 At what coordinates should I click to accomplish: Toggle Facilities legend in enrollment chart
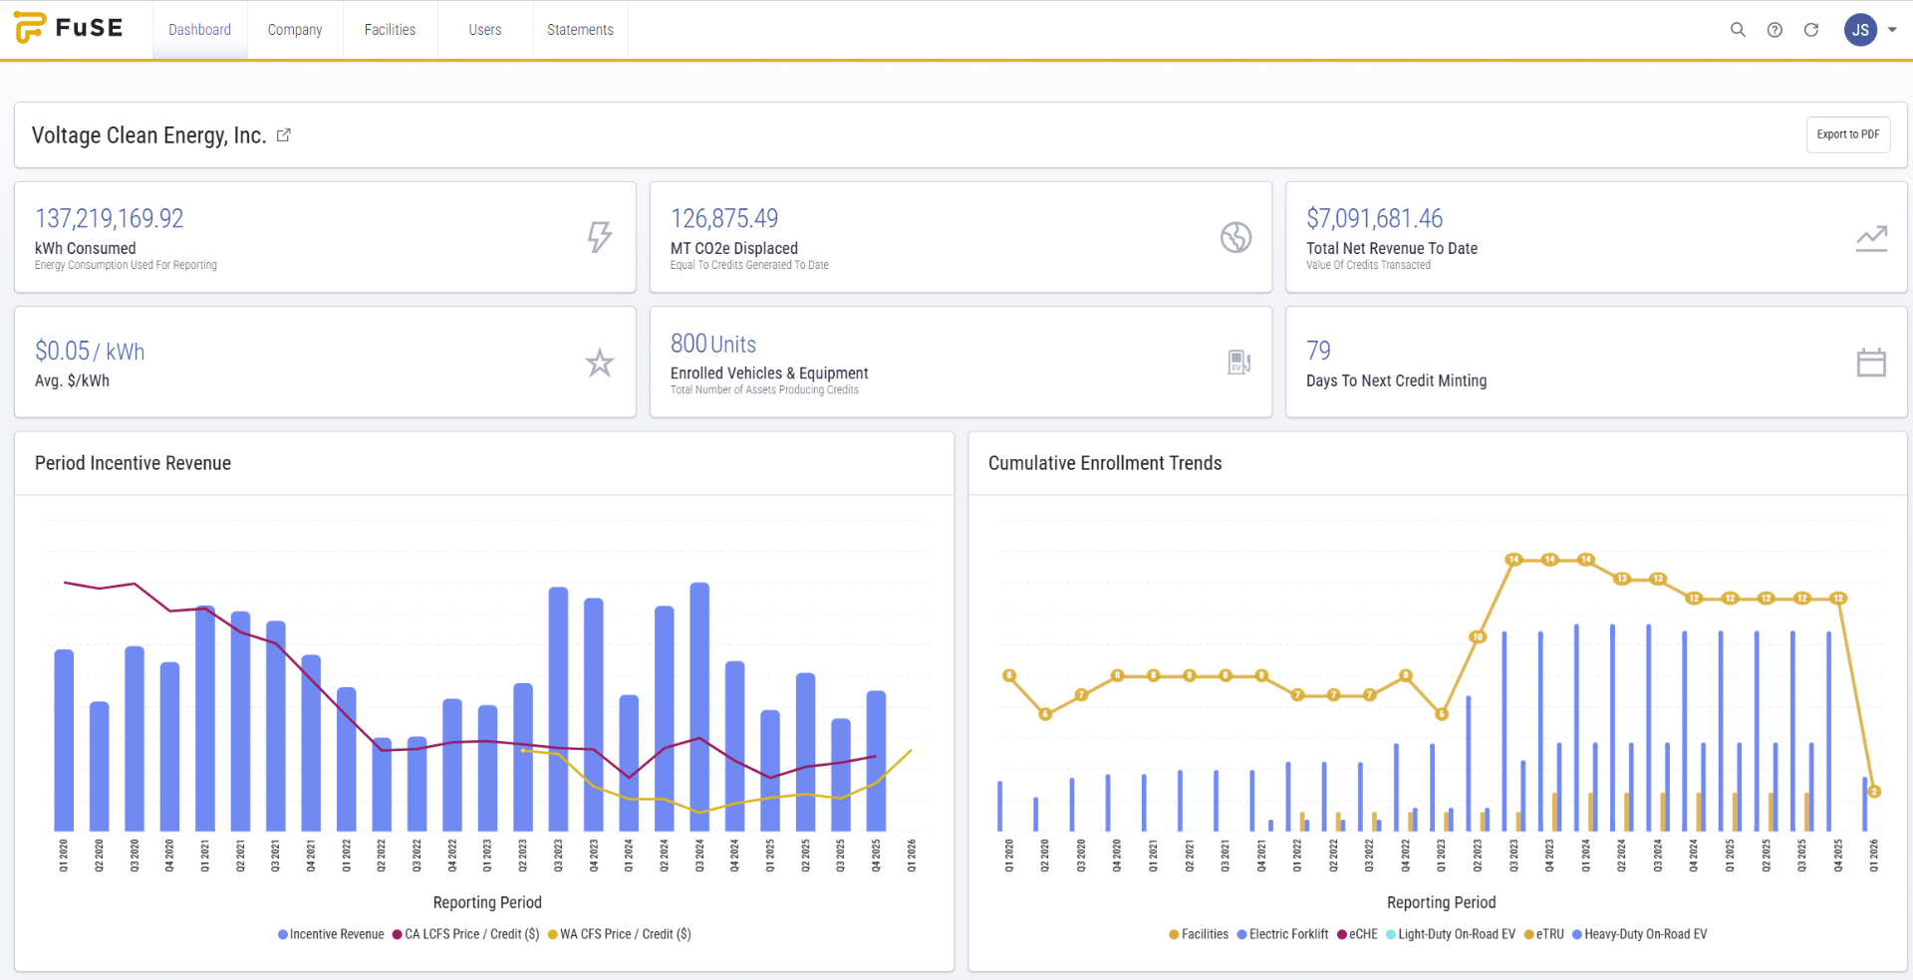point(1199,934)
